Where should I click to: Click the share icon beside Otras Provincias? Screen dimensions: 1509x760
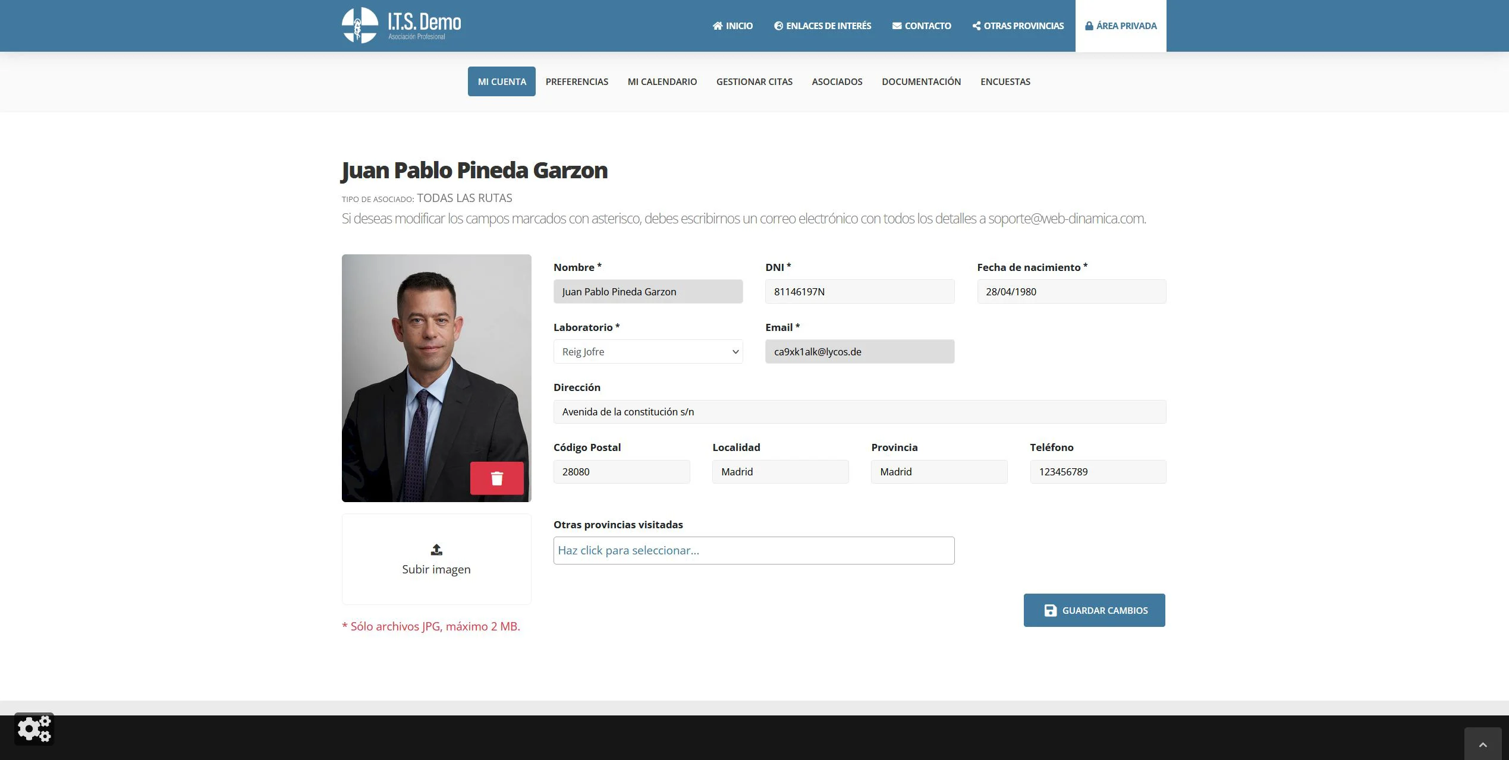click(x=976, y=26)
